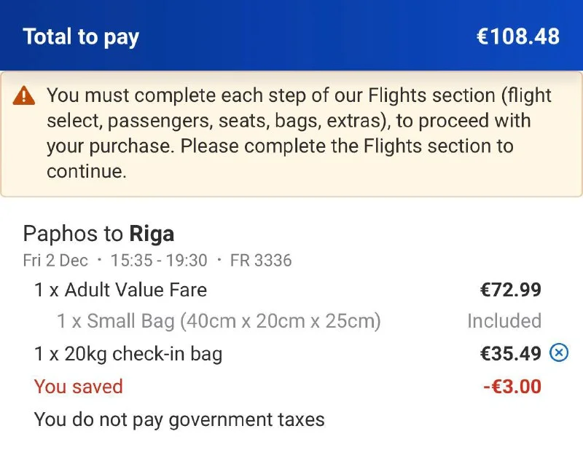Select the origin city Paphos

pyautogui.click(x=61, y=234)
